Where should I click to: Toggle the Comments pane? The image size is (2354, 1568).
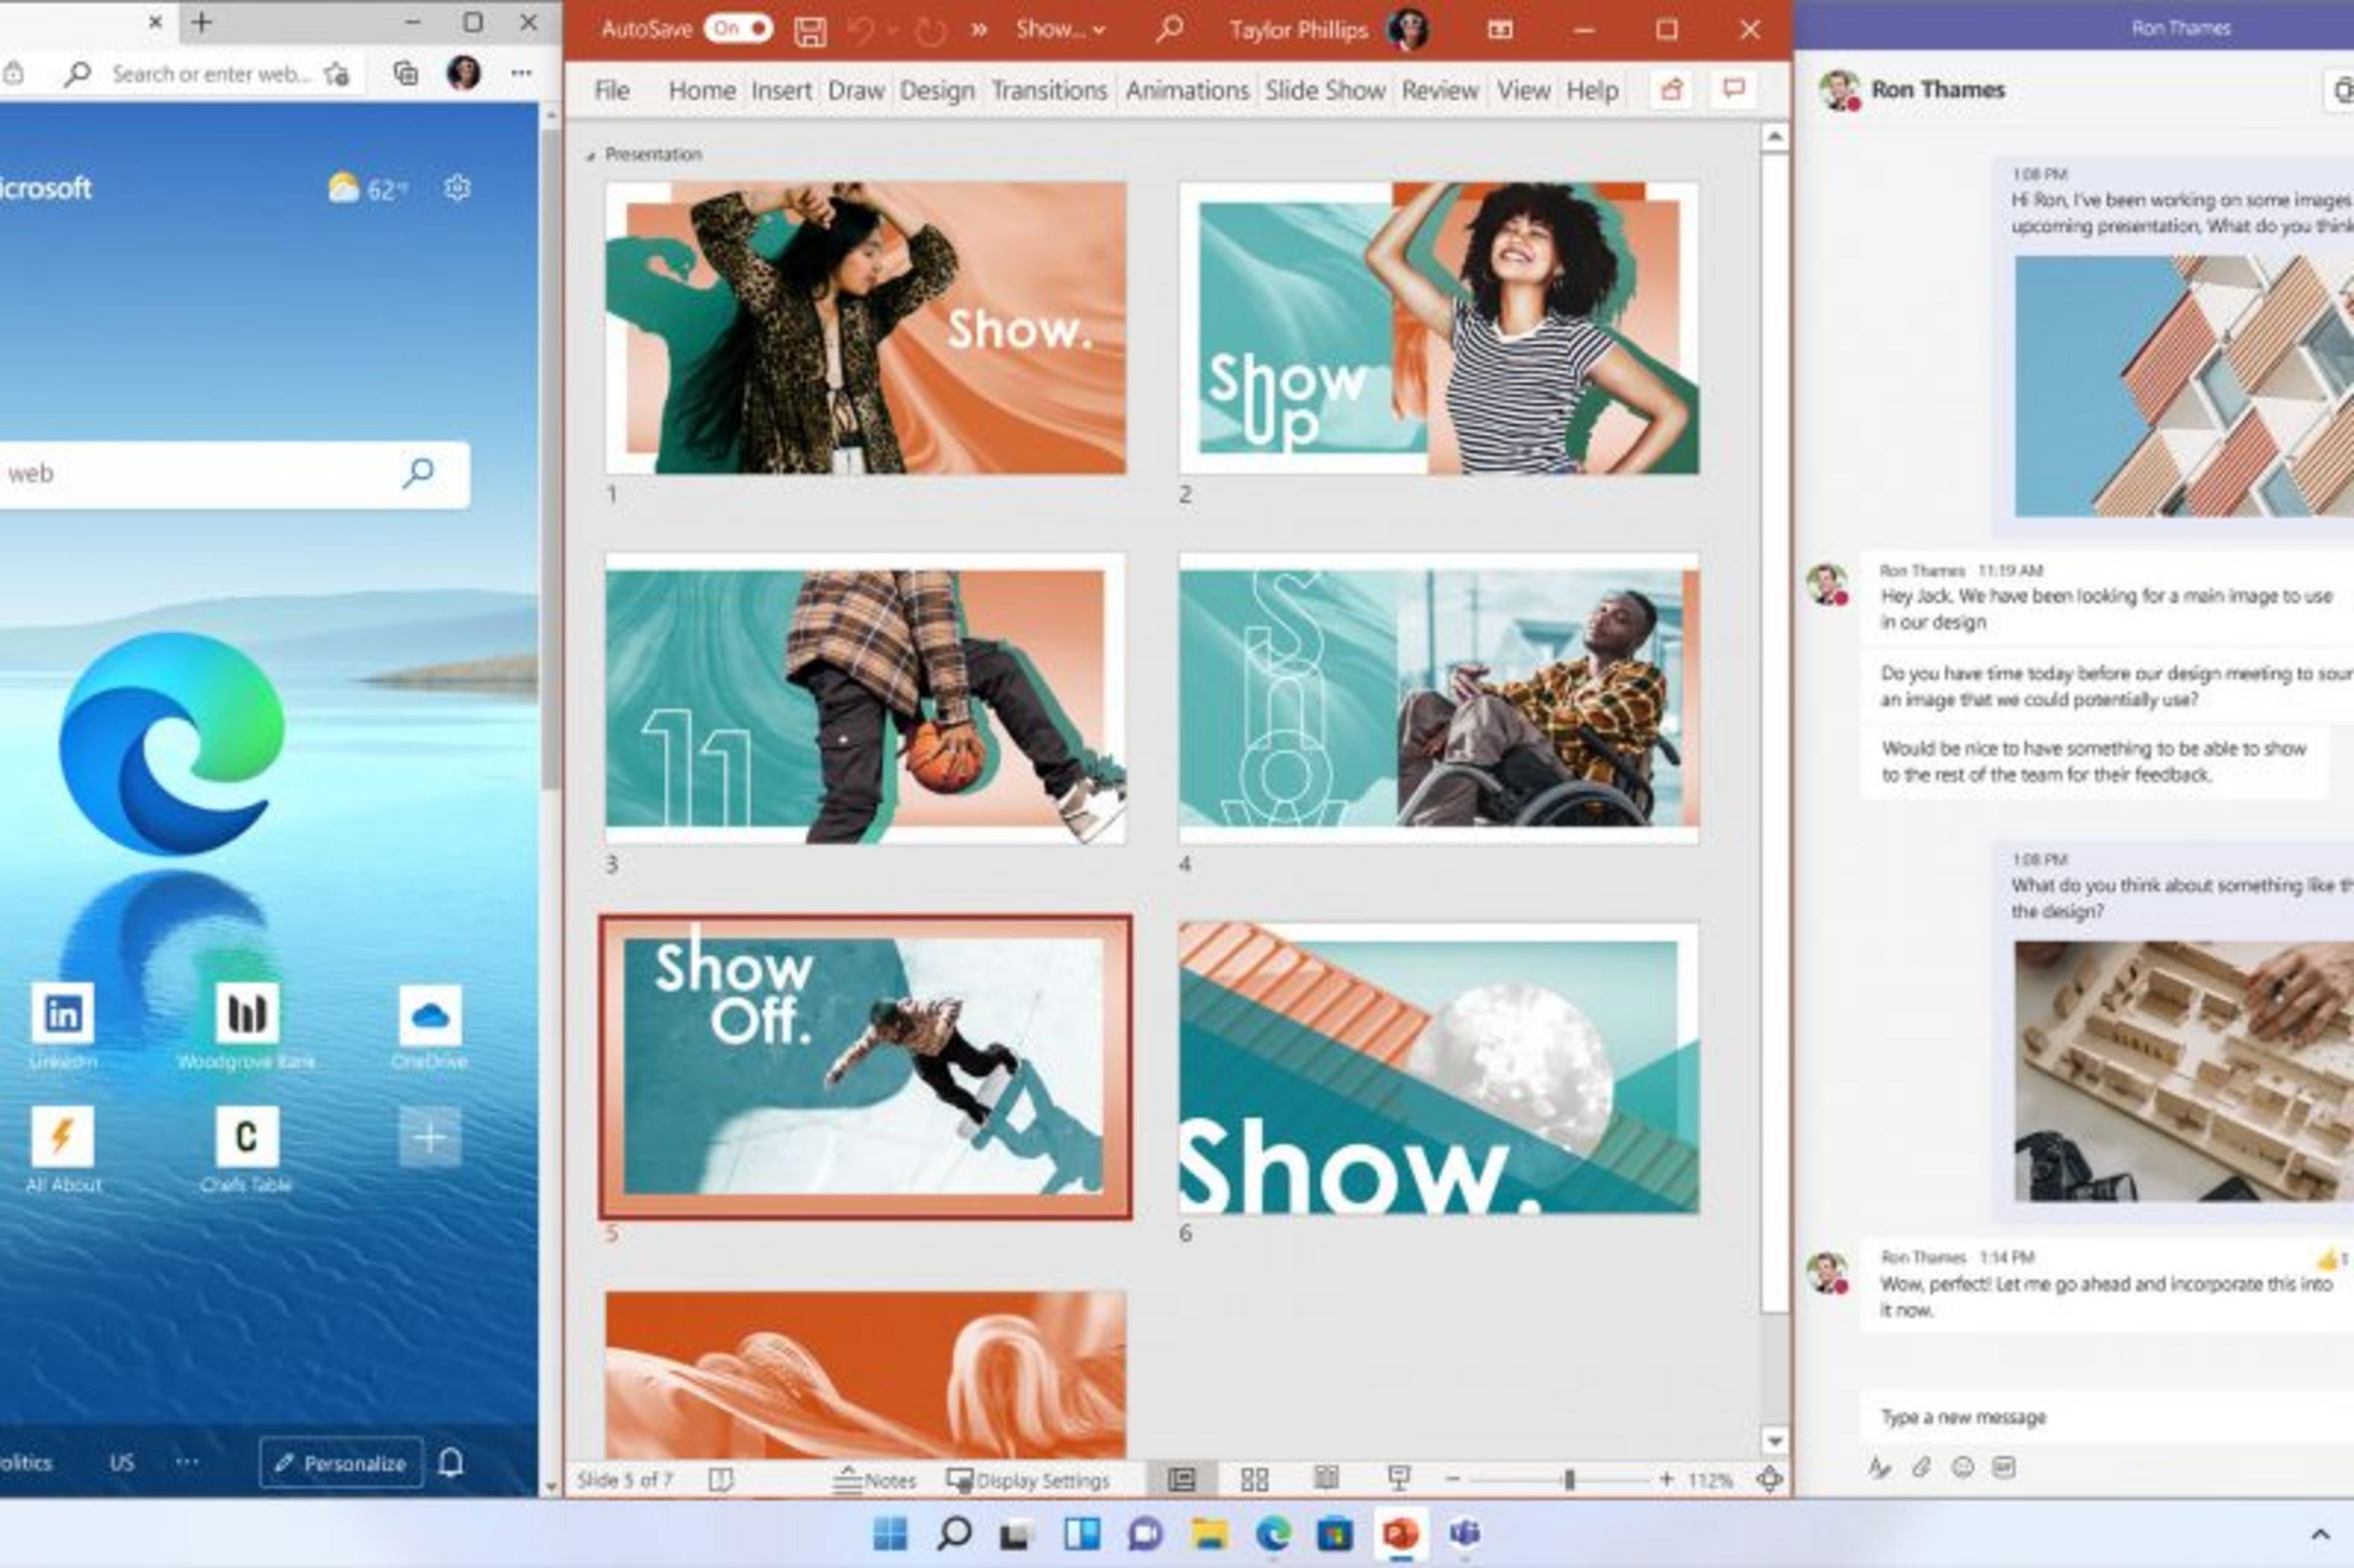point(1733,90)
